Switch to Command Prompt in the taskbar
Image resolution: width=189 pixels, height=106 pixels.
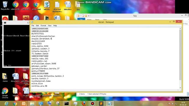[66, 103]
